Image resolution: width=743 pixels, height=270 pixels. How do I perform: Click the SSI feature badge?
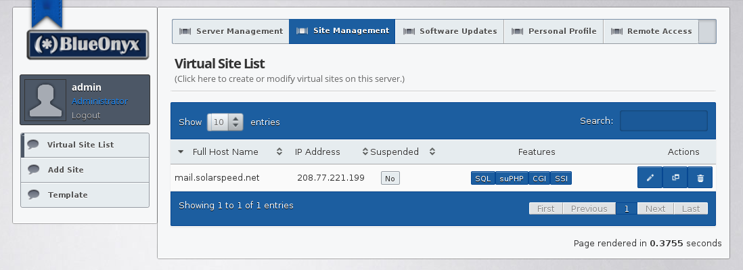click(x=561, y=178)
